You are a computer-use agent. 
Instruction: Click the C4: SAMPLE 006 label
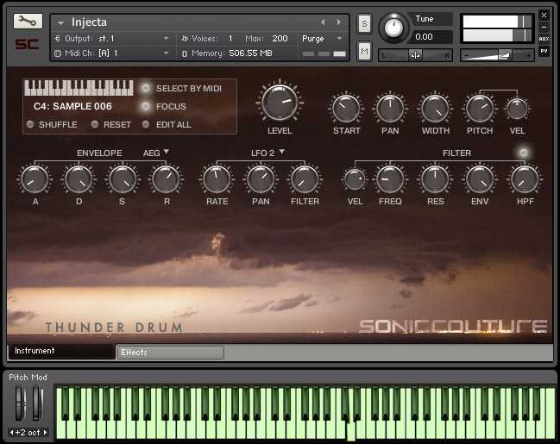pyautogui.click(x=72, y=106)
